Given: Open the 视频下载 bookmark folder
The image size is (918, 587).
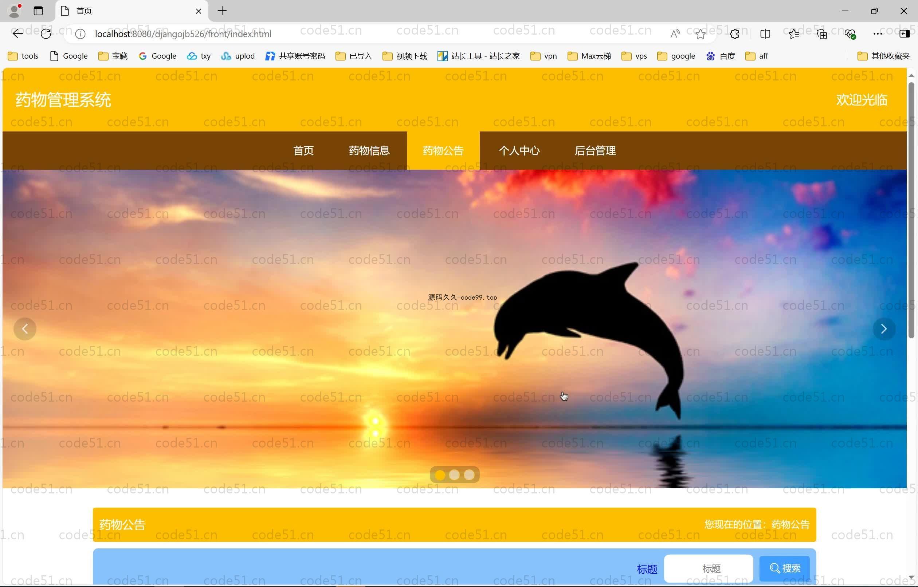Looking at the screenshot, I should [404, 56].
